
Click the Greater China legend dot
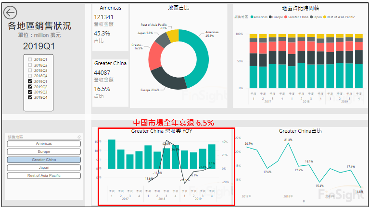(x=286, y=17)
